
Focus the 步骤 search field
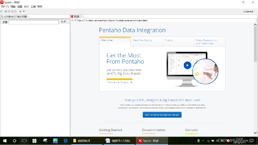tap(34, 22)
